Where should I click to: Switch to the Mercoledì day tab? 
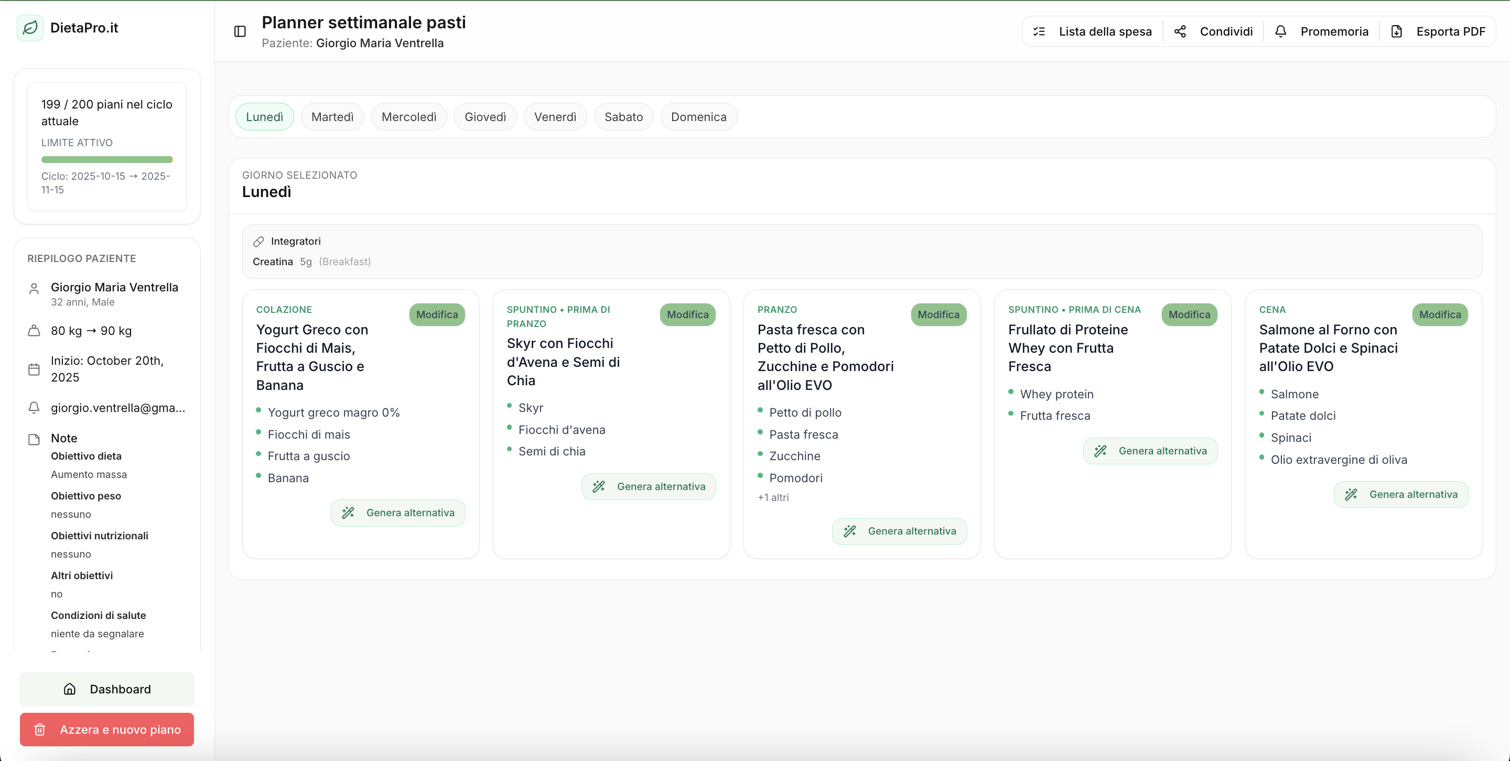[408, 116]
